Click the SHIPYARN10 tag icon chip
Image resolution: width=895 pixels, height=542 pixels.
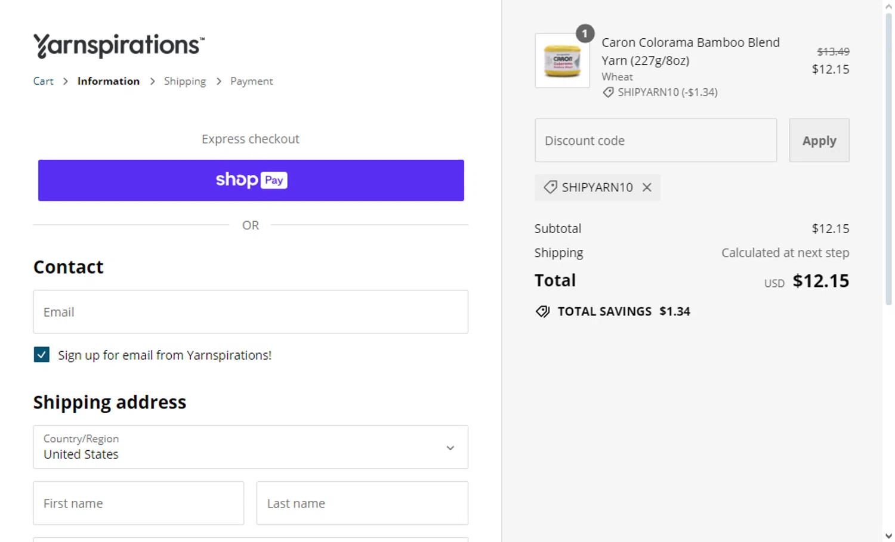point(550,187)
